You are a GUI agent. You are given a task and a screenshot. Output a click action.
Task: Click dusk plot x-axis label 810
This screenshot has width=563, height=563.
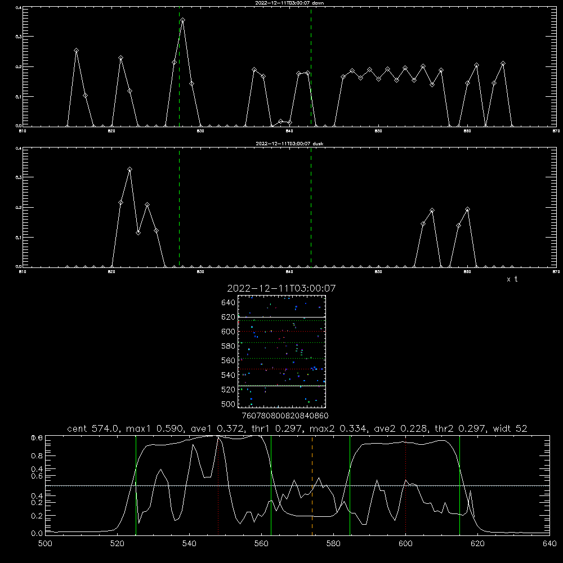point(23,272)
